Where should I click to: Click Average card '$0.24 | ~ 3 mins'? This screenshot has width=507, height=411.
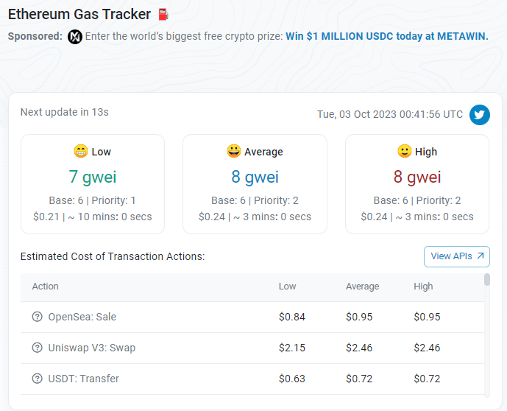[255, 217]
